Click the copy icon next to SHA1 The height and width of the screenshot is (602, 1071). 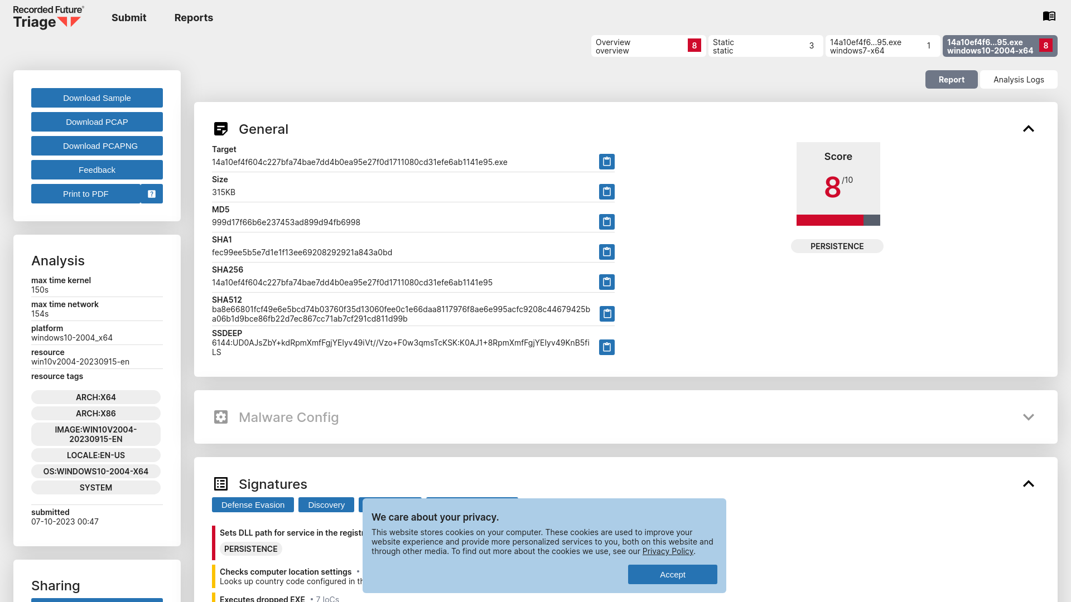pos(607,251)
